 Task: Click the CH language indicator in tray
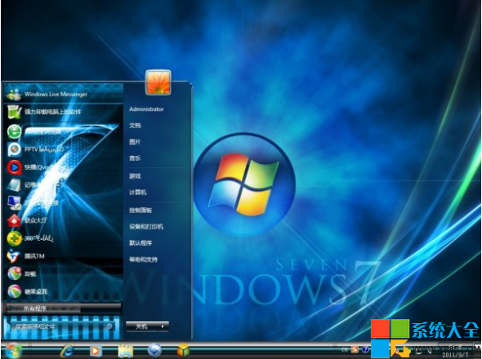pos(345,349)
